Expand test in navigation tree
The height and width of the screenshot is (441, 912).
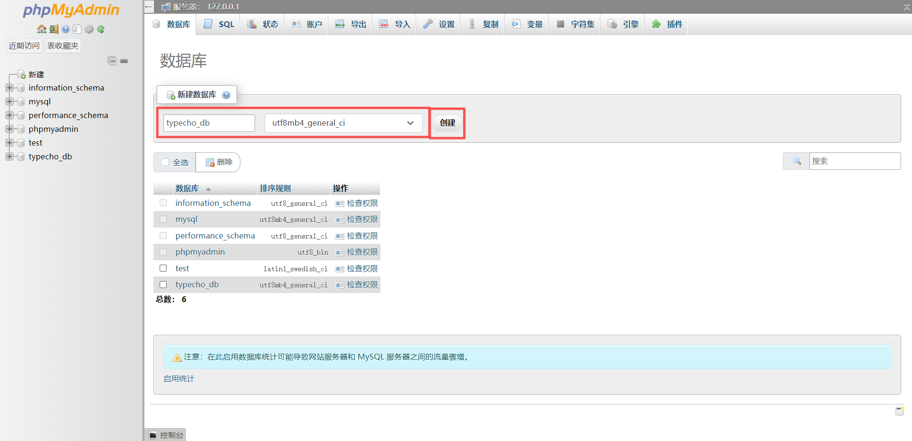[9, 143]
